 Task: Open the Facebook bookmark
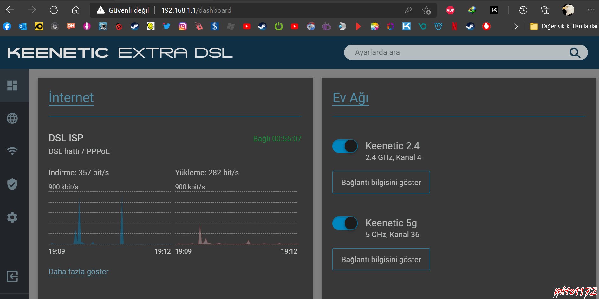7,26
